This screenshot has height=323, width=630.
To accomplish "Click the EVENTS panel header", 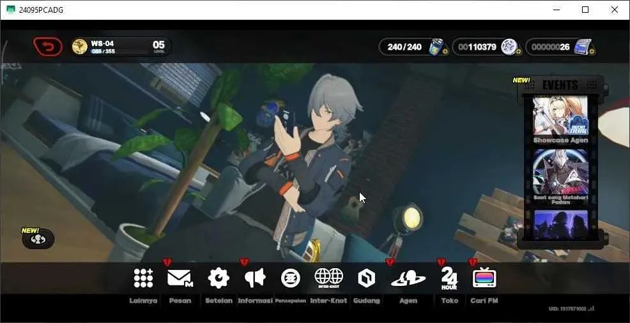I will (560, 85).
